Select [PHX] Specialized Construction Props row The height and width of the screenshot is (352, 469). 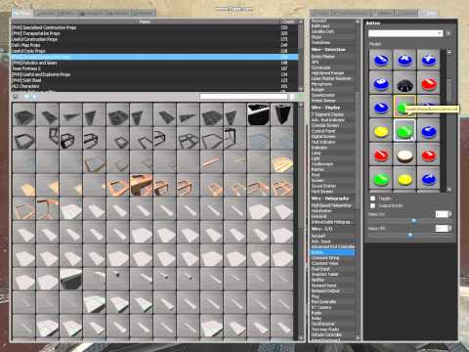point(154,27)
